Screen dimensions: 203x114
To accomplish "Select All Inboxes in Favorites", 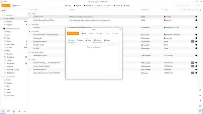I will (x=10, y=18).
